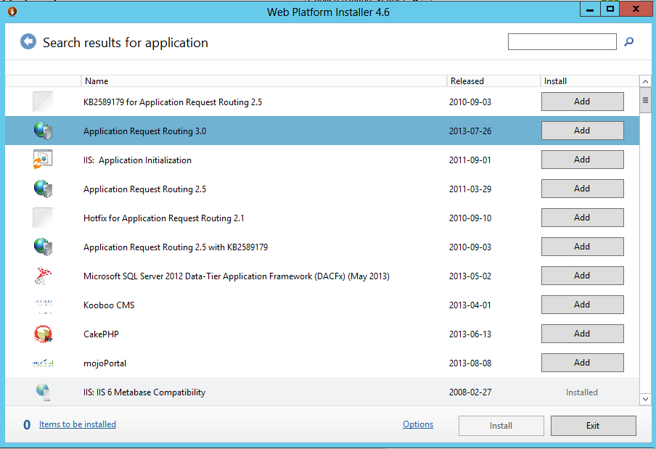
Task: Add Application Request Routing 3.0
Action: tap(583, 131)
